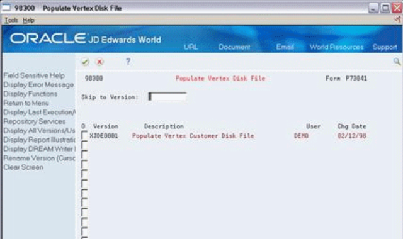Image resolution: width=403 pixels, height=239 pixels.
Task: Click the Document link in banner
Action: [x=234, y=47]
